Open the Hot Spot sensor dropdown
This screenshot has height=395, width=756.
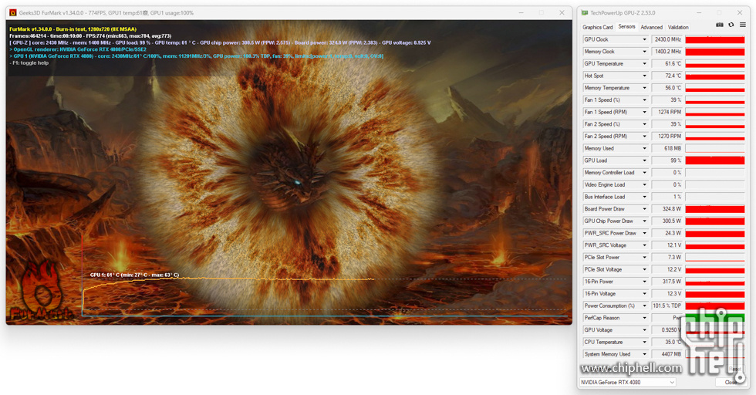point(644,76)
